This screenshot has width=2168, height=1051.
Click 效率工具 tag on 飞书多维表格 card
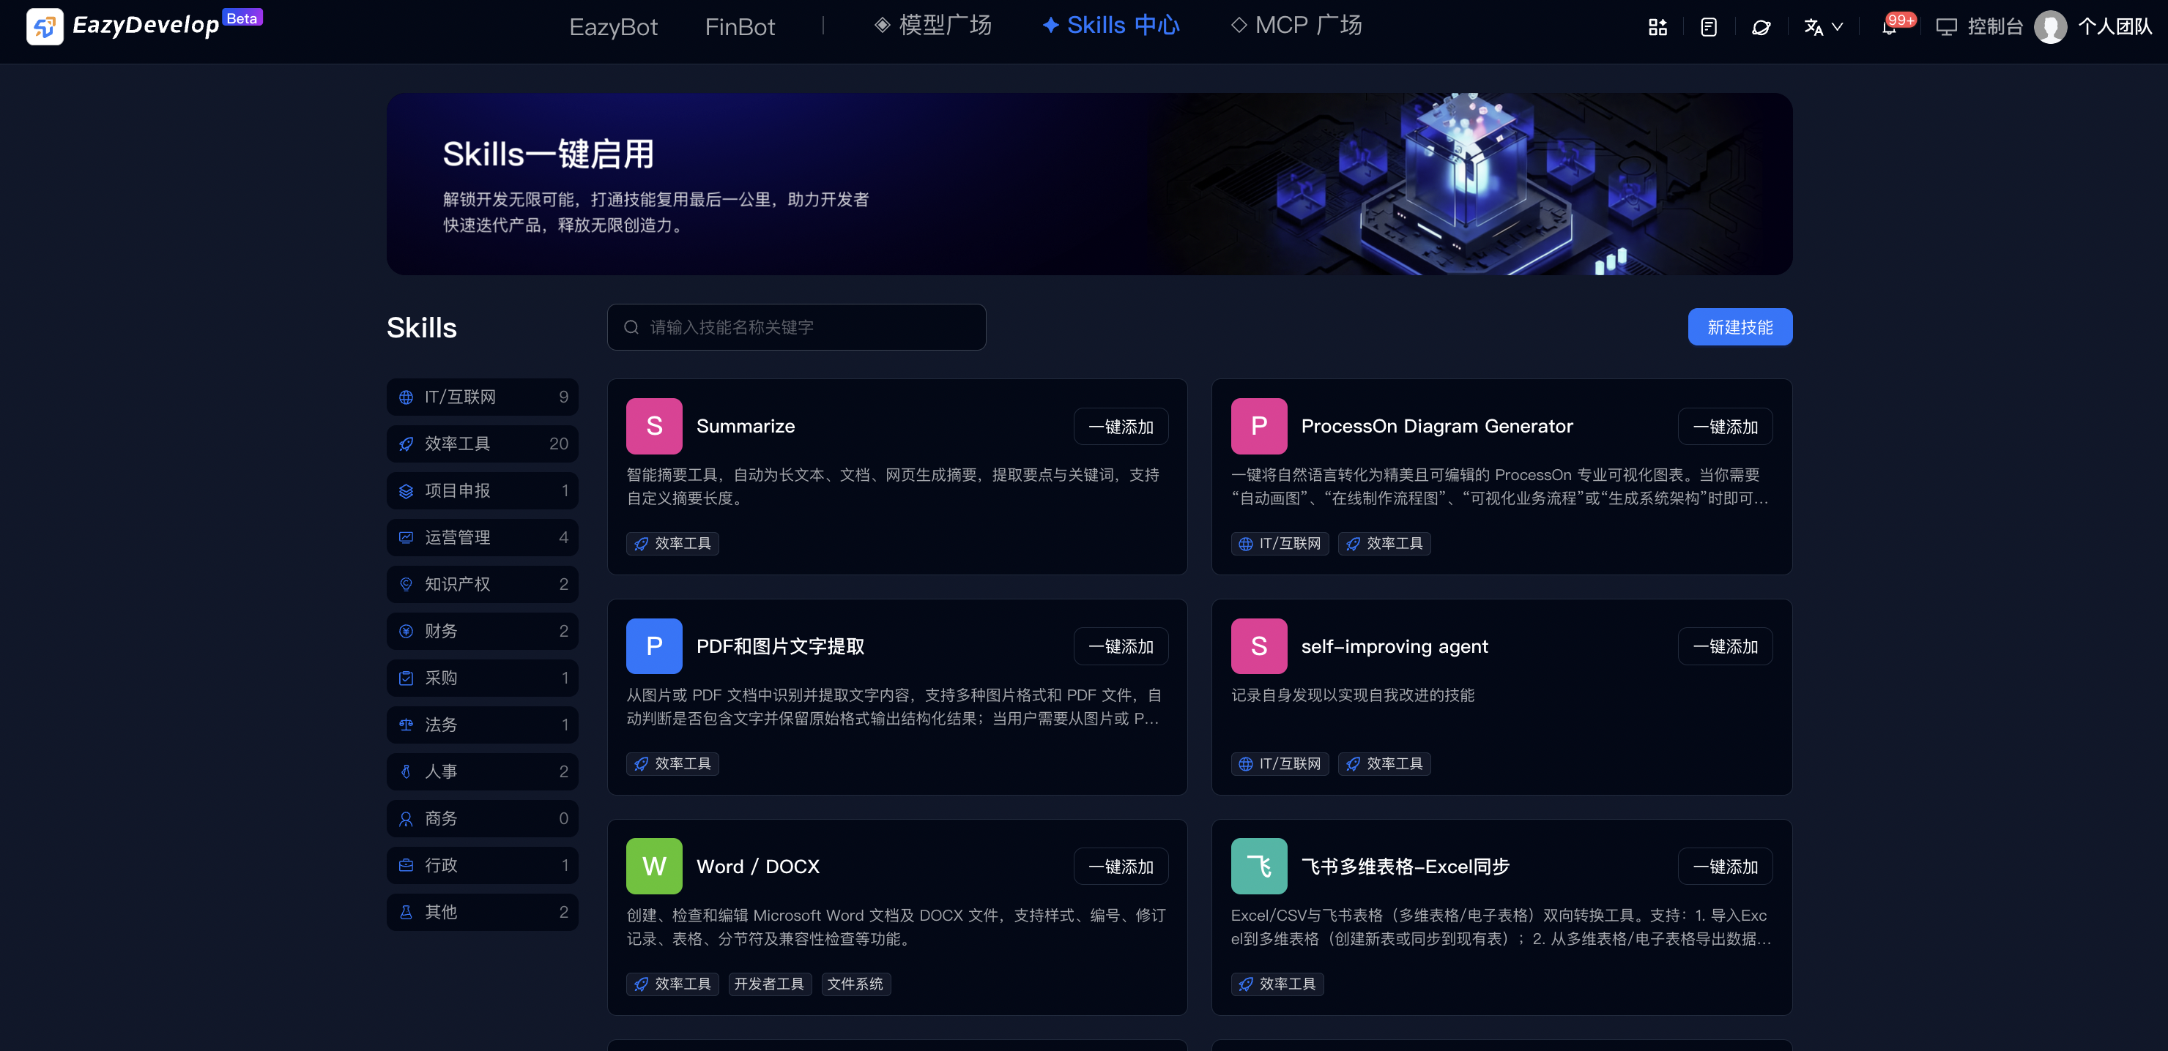(1277, 984)
